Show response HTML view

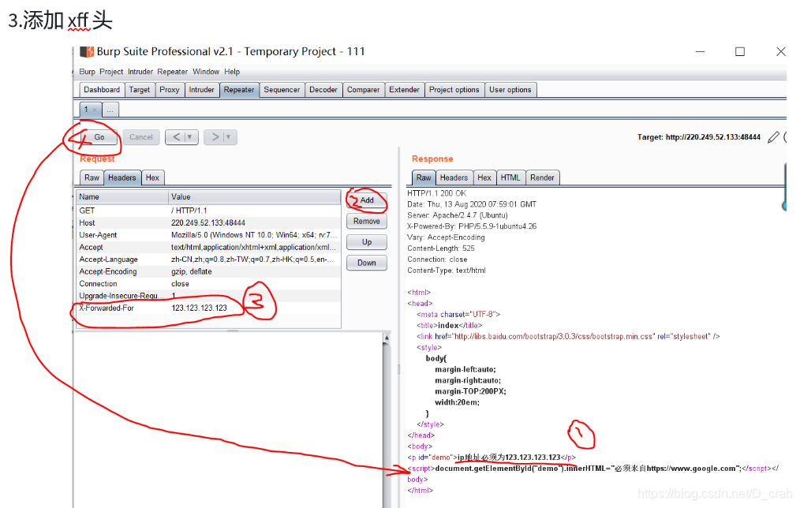(510, 177)
